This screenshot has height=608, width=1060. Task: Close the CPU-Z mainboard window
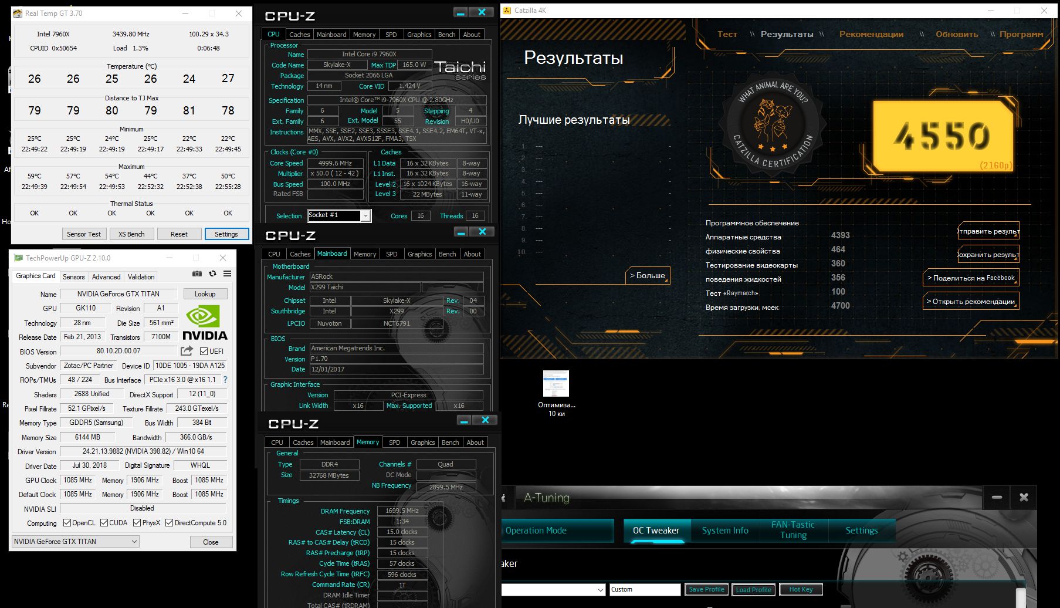482,232
